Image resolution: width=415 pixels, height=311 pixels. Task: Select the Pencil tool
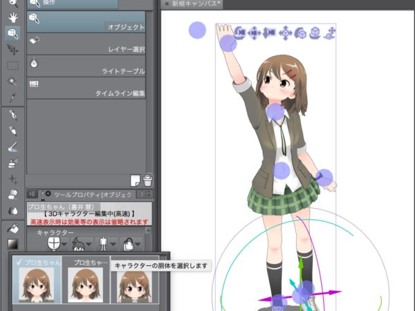(12, 131)
